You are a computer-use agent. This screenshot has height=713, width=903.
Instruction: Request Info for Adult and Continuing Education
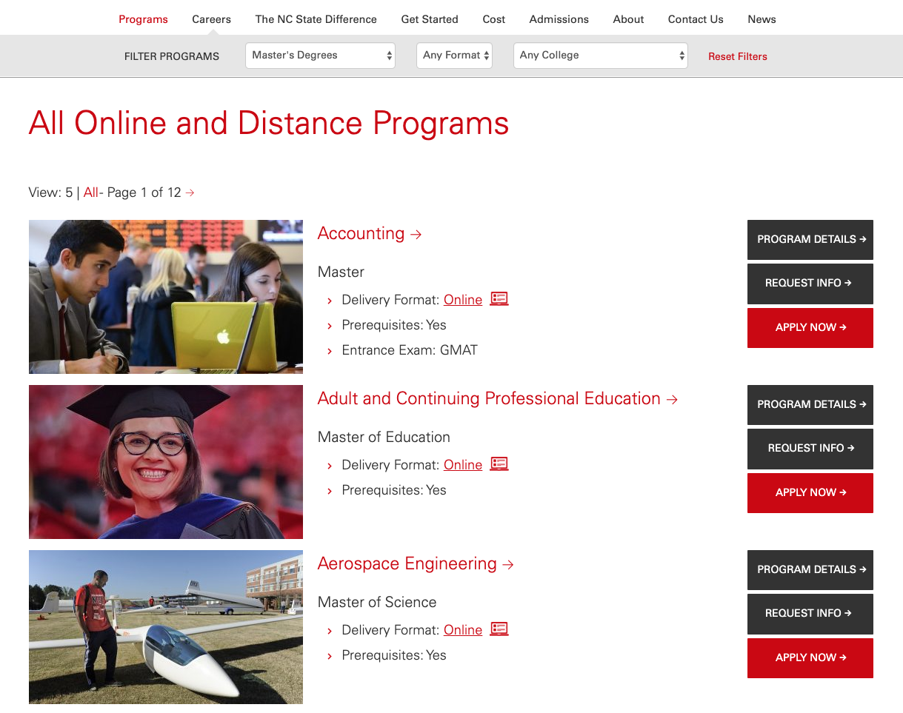tap(810, 449)
